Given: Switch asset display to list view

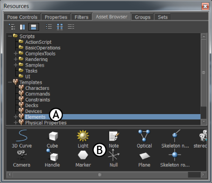Looking at the screenshot, I should tap(49, 27).
